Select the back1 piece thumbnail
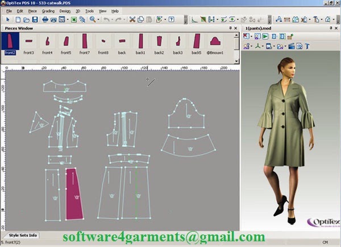This screenshot has width=341, height=247. pos(140,44)
